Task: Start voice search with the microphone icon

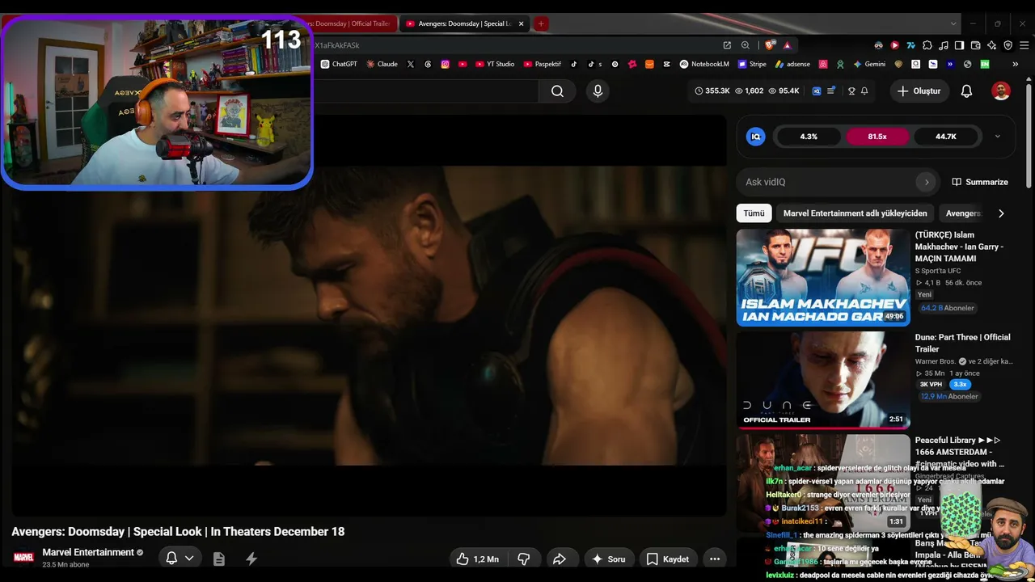Action: coord(598,91)
